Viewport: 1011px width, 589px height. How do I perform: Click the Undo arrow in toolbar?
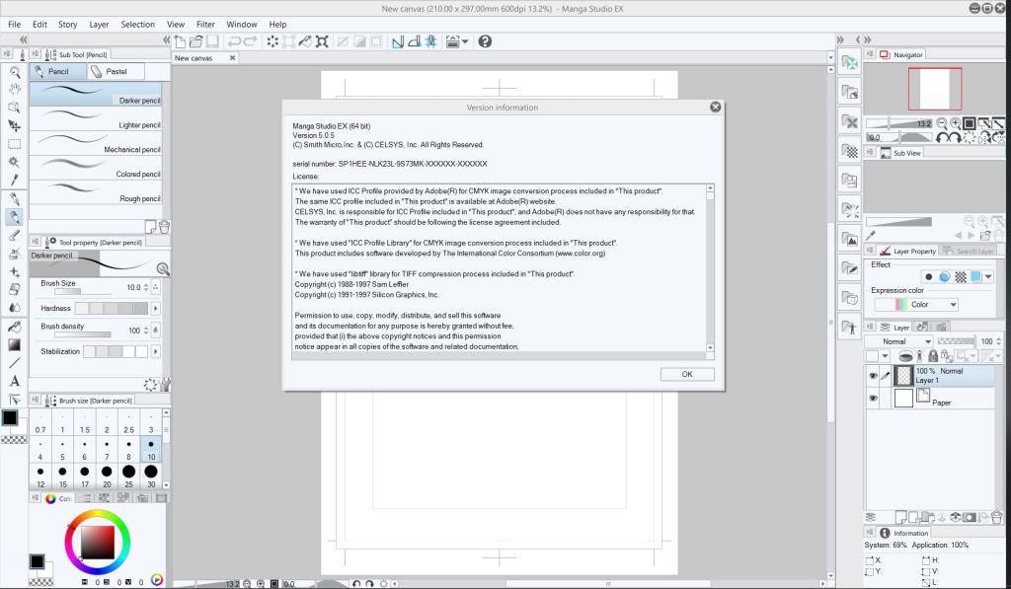click(x=234, y=41)
